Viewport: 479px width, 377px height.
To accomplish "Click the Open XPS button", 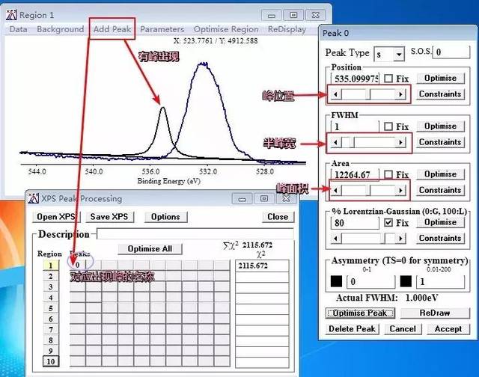I will pyautogui.click(x=56, y=217).
